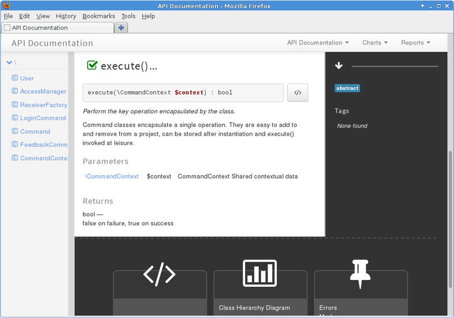Screen dimensions: 454x318
Task: Click the Firefox logo icon in title bar
Action: click(x=6, y=5)
